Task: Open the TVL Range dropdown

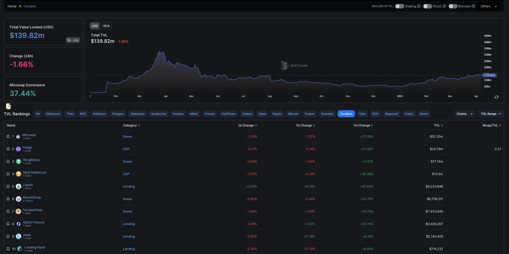Action: coord(491,114)
